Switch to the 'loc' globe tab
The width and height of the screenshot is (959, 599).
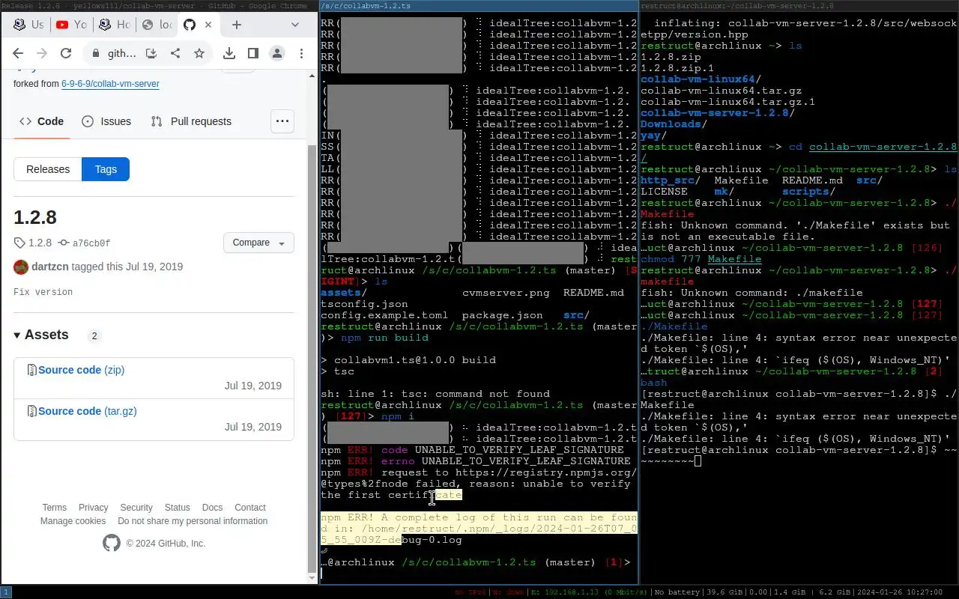157,25
